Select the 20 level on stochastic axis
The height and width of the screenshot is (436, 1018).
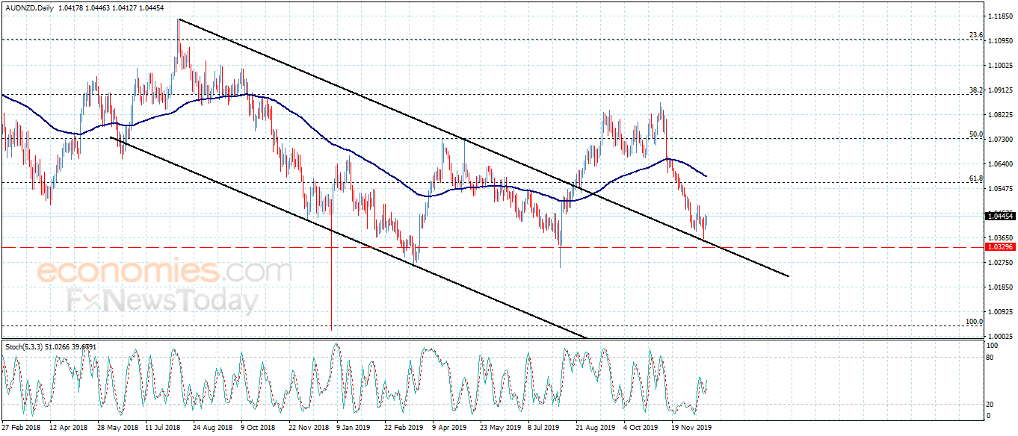tap(991, 404)
